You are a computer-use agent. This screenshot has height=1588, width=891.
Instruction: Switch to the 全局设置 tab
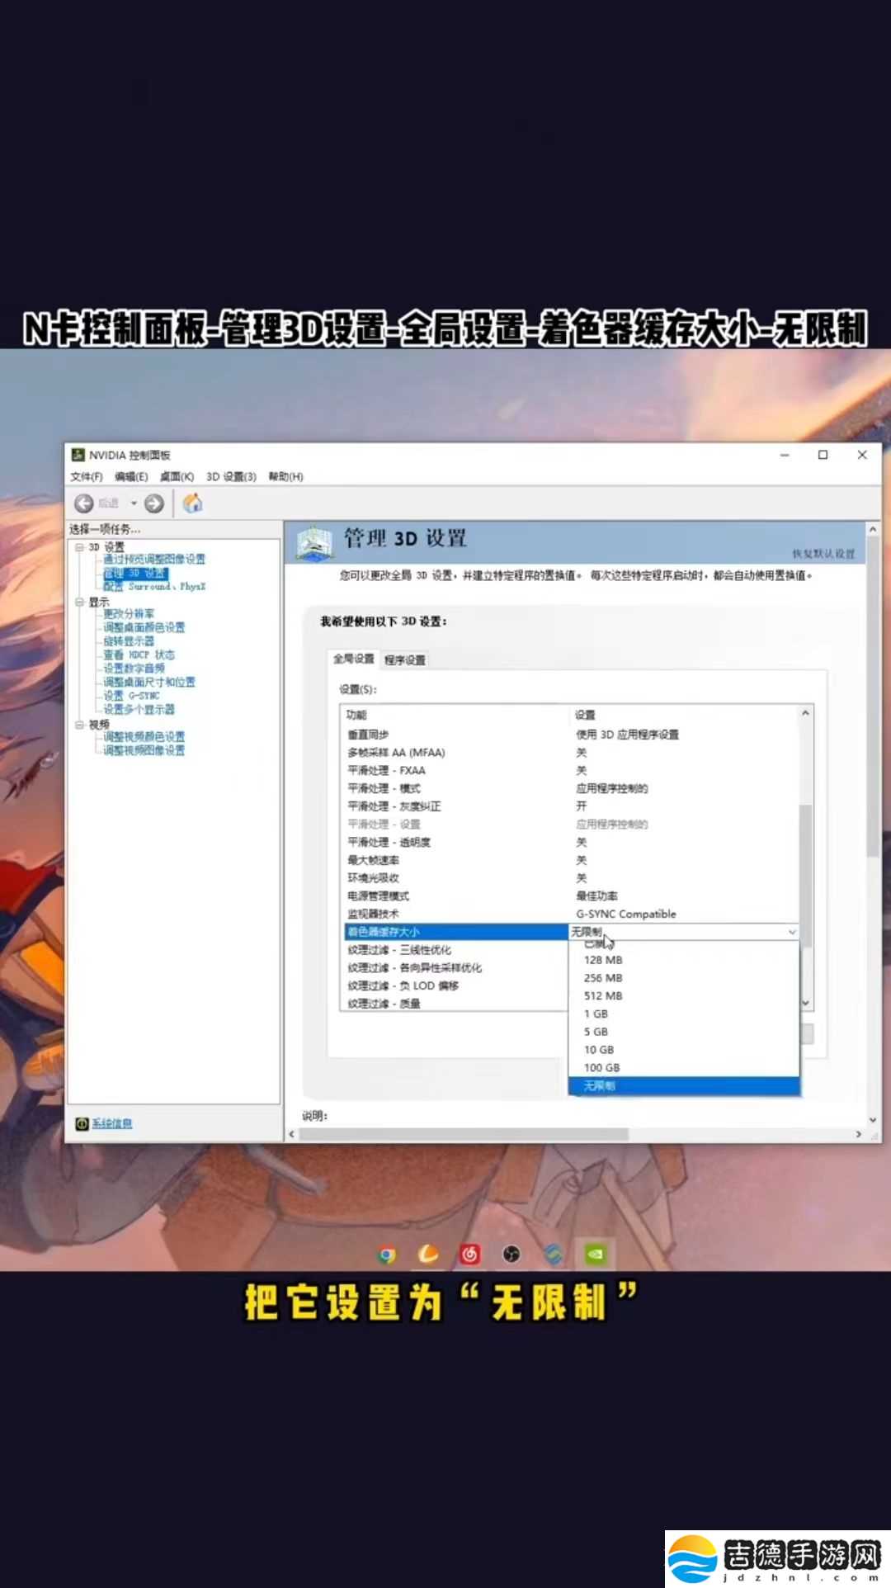(353, 659)
